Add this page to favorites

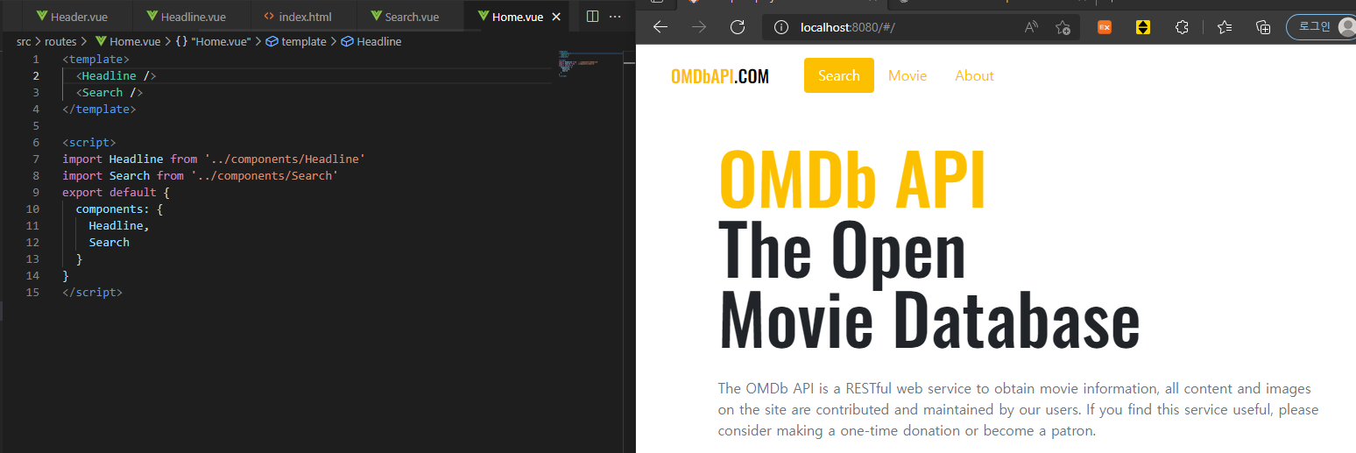pos(1063,27)
